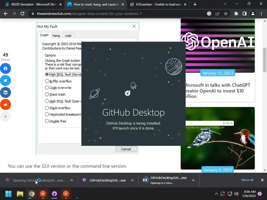The image size is (267, 200).
Task: Close the E2Guardian tab
Action: coord(185,4)
